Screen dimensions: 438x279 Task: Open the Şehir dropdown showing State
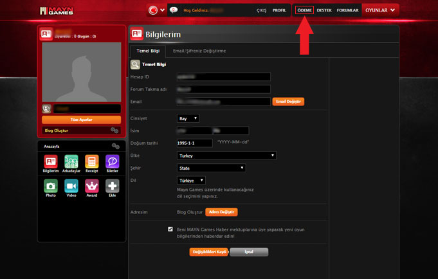coord(211,168)
